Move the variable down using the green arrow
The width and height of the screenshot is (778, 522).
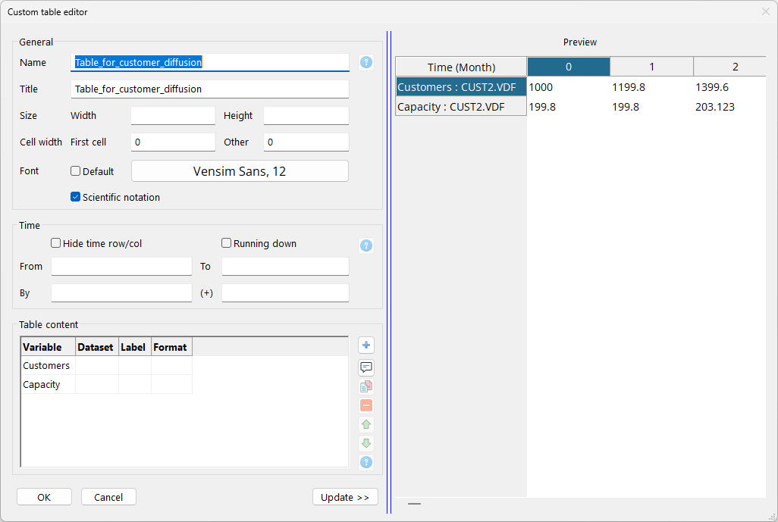click(x=366, y=443)
